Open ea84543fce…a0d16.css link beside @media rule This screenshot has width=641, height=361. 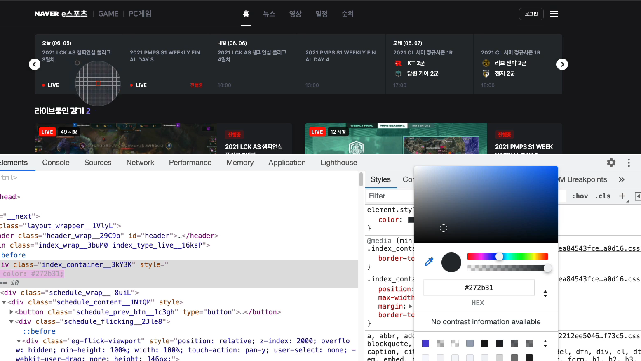click(599, 248)
